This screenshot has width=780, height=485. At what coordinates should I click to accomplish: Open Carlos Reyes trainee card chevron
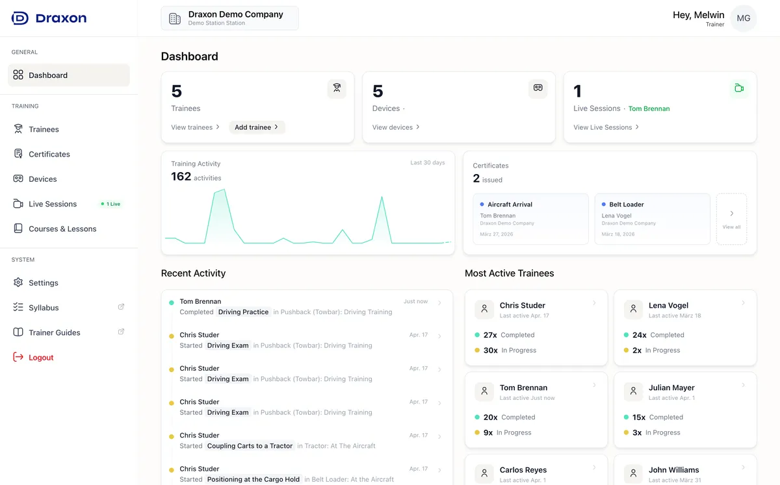(594, 467)
